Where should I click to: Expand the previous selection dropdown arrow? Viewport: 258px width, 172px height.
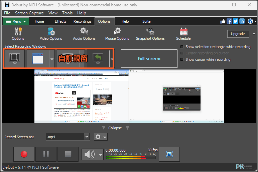[112, 59]
